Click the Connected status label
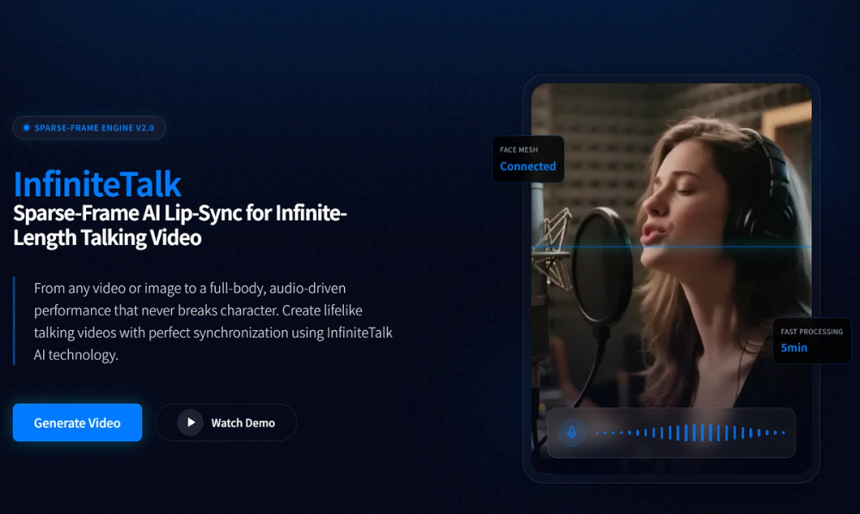Image resolution: width=860 pixels, height=514 pixels. coord(527,166)
